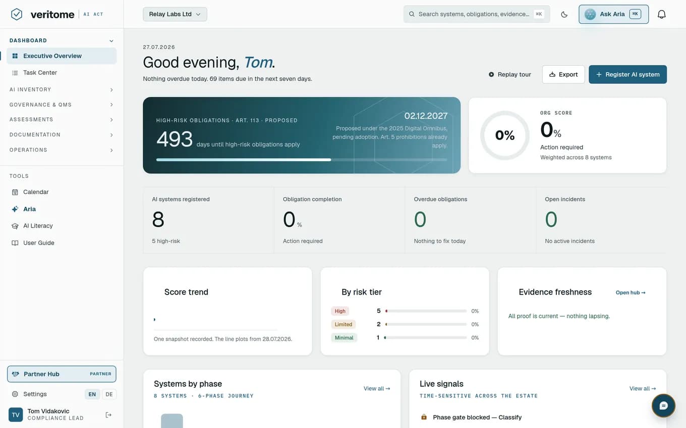Click View all in Live signals

(x=643, y=388)
